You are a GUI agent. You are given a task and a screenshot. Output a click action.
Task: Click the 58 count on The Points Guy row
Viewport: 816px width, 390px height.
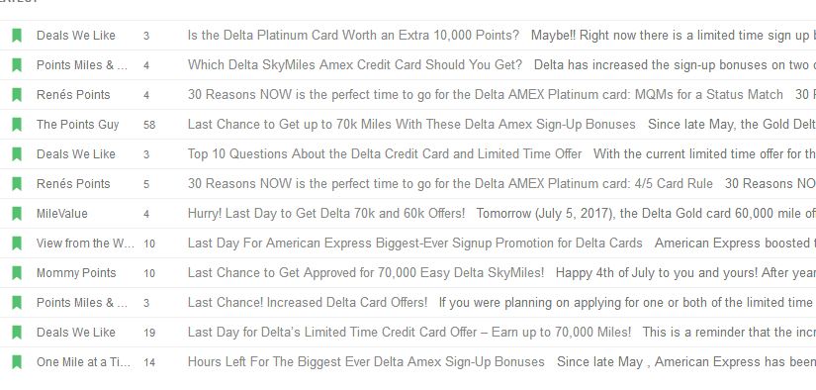pos(149,125)
